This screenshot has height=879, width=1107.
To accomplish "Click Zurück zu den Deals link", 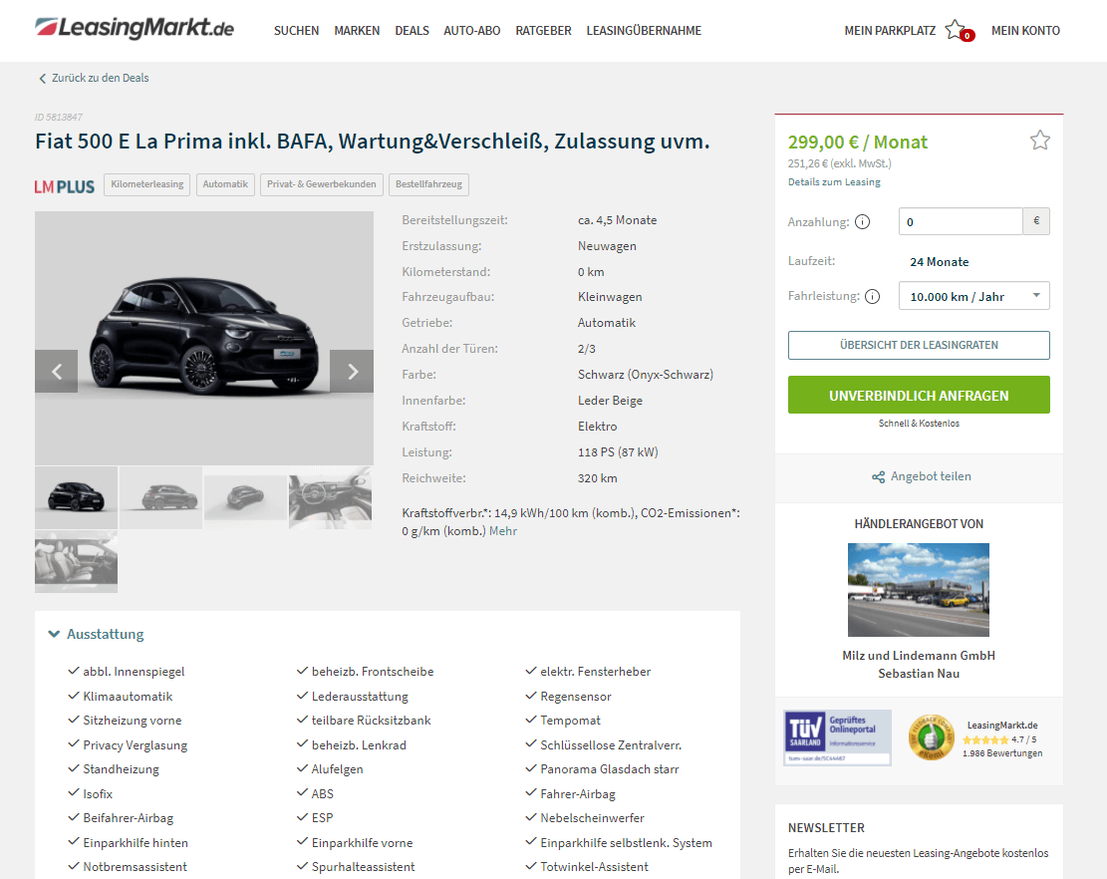I will 101,78.
